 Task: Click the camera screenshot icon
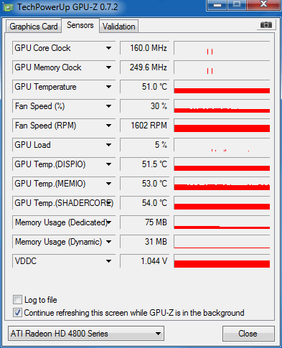click(x=266, y=24)
